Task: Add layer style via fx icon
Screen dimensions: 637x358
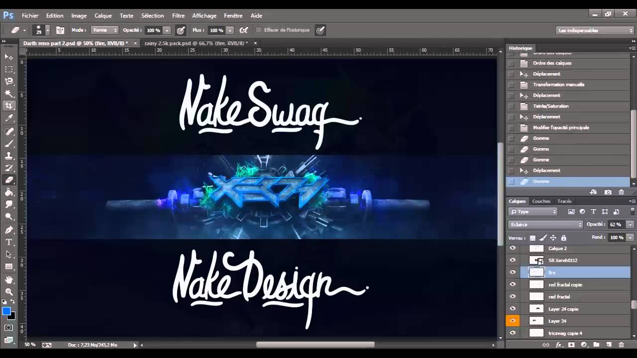Action: 559,345
